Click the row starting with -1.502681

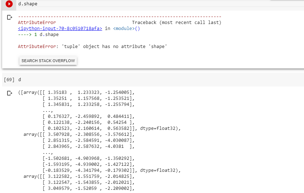pos(89,158)
